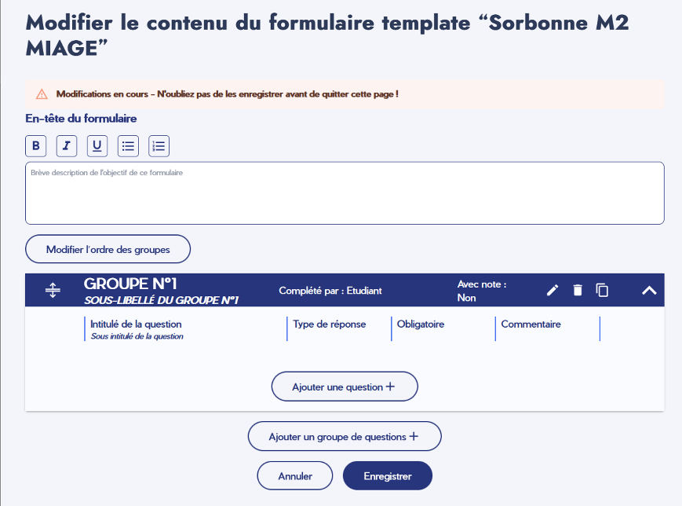
Task: Insert a numbered list in header
Action: (159, 146)
